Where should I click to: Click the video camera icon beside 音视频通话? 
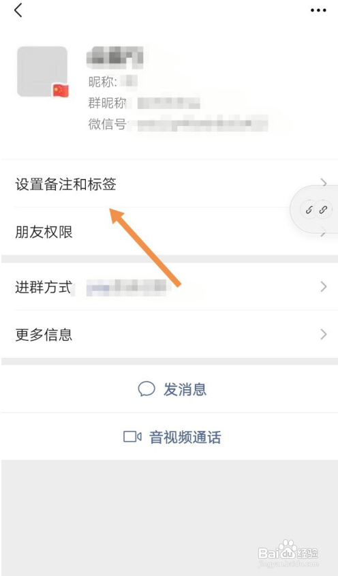click(132, 437)
